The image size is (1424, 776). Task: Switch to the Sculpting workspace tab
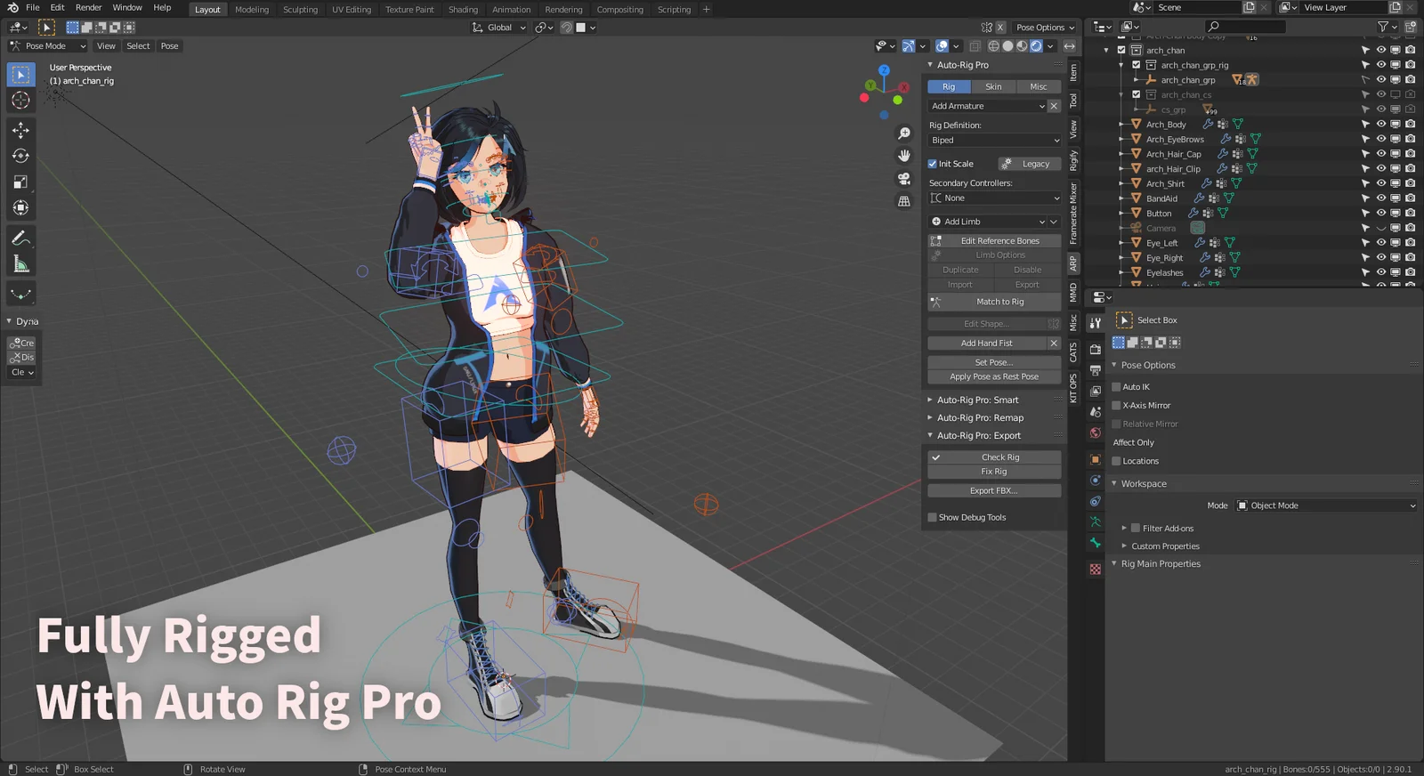point(300,10)
